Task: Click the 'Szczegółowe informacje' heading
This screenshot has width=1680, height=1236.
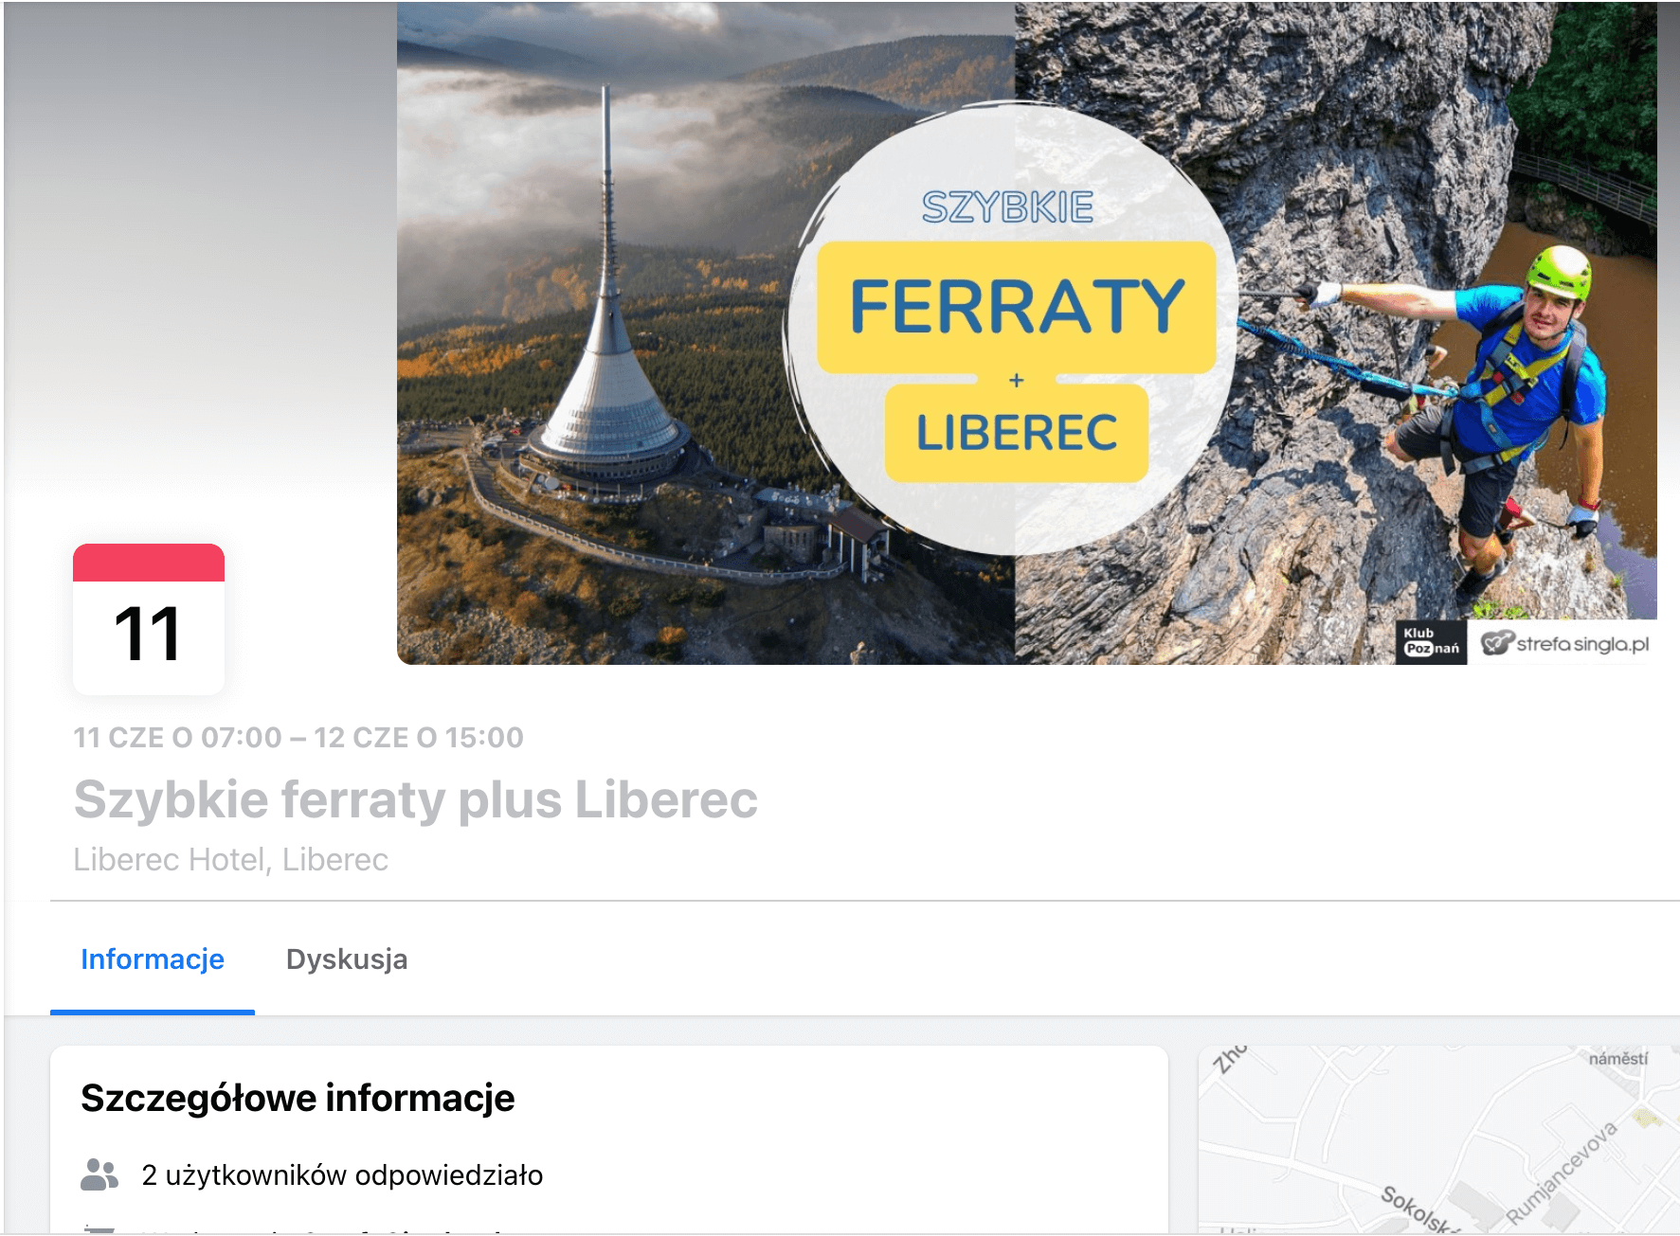Action: pyautogui.click(x=298, y=1099)
